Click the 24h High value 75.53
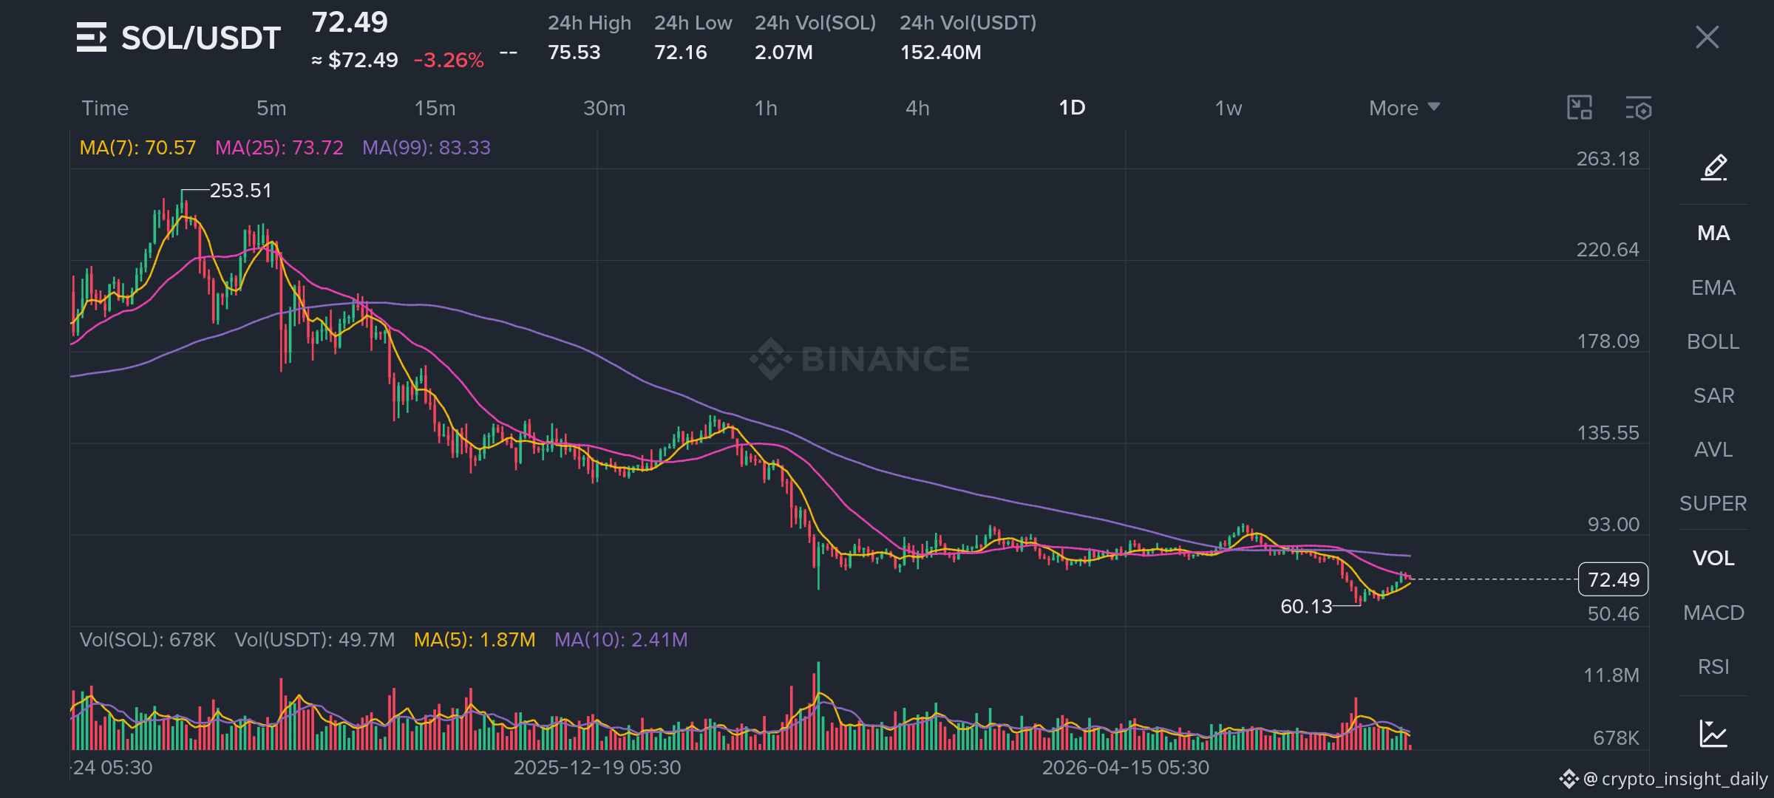The image size is (1774, 798). [574, 52]
